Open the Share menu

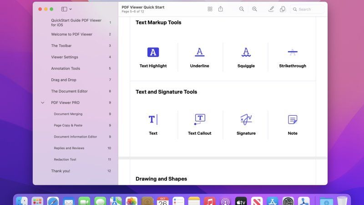pyautogui.click(x=221, y=9)
